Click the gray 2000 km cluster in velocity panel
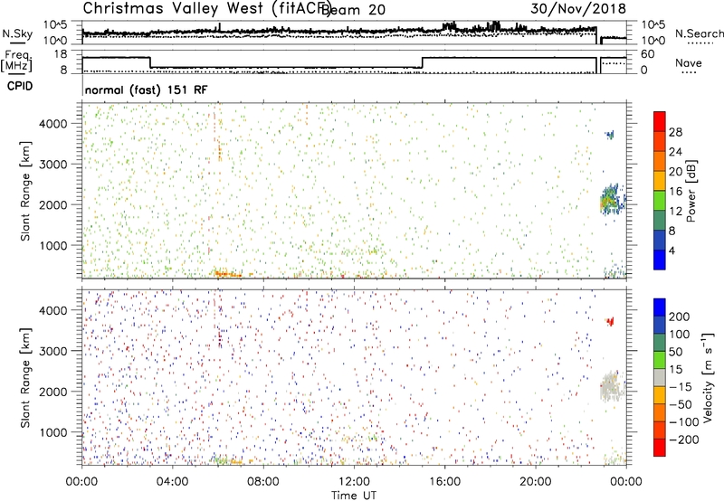 click(x=612, y=386)
